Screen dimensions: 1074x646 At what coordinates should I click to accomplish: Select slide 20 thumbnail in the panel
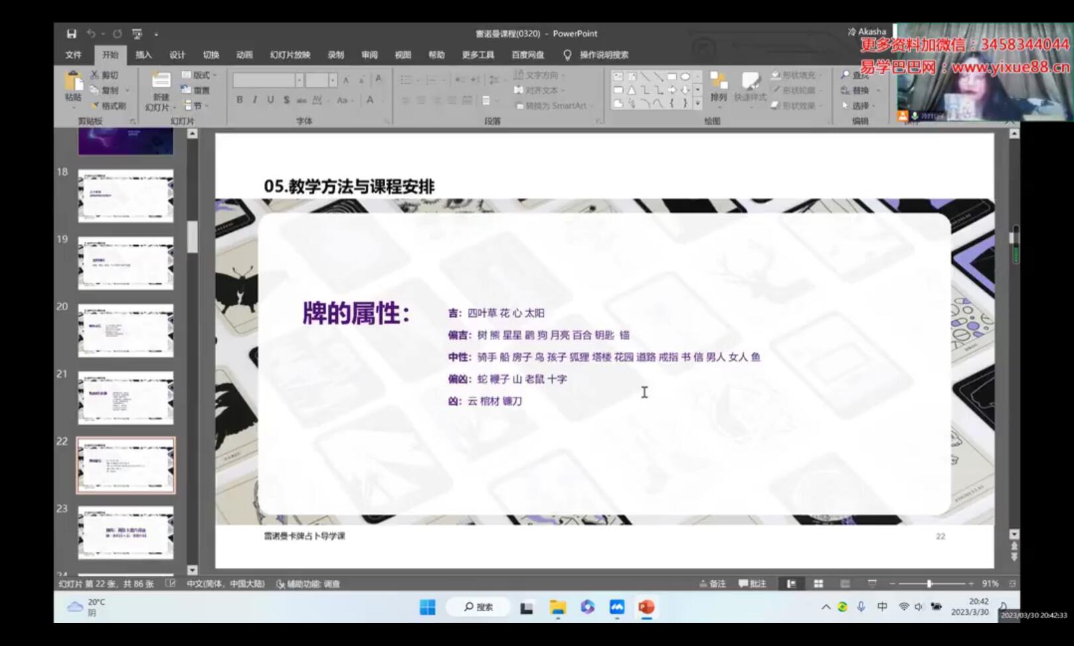pos(125,331)
